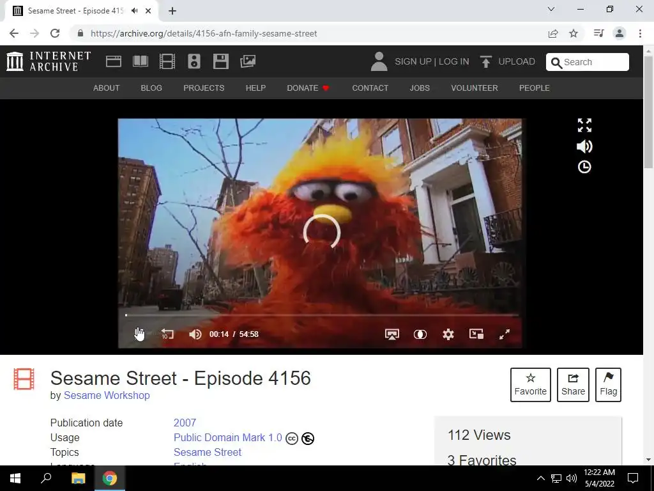Expand the theater mode arrows icon beside the player
Viewport: 654px width, 491px height.
coord(584,125)
